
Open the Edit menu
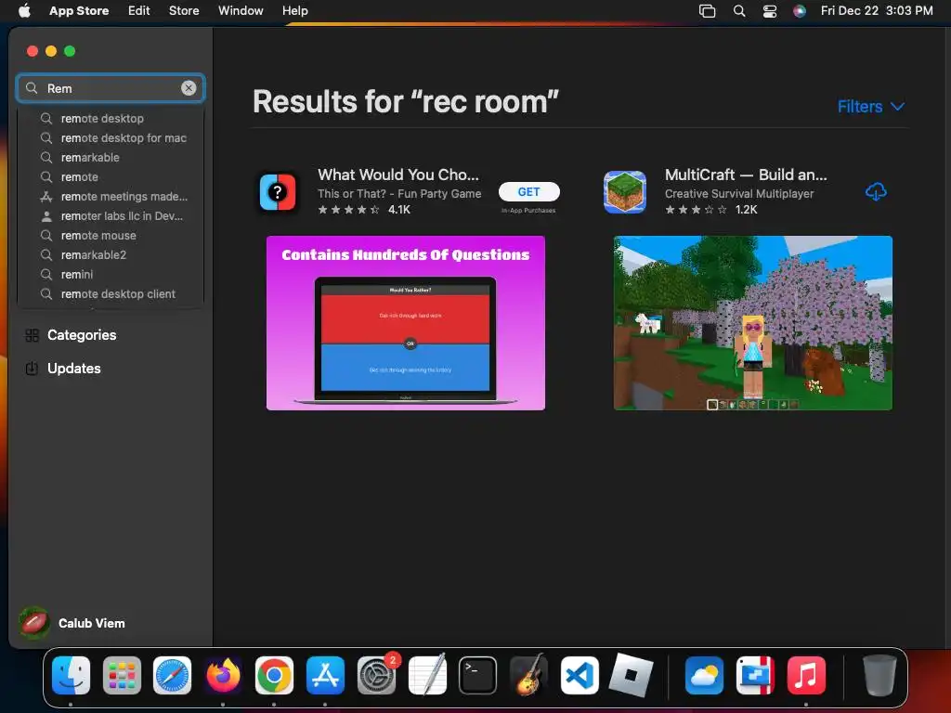pyautogui.click(x=138, y=10)
